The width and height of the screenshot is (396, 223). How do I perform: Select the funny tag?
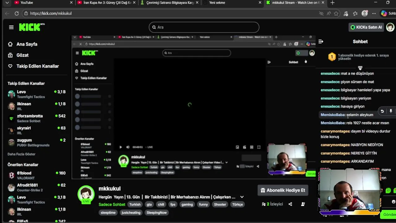coord(203,204)
